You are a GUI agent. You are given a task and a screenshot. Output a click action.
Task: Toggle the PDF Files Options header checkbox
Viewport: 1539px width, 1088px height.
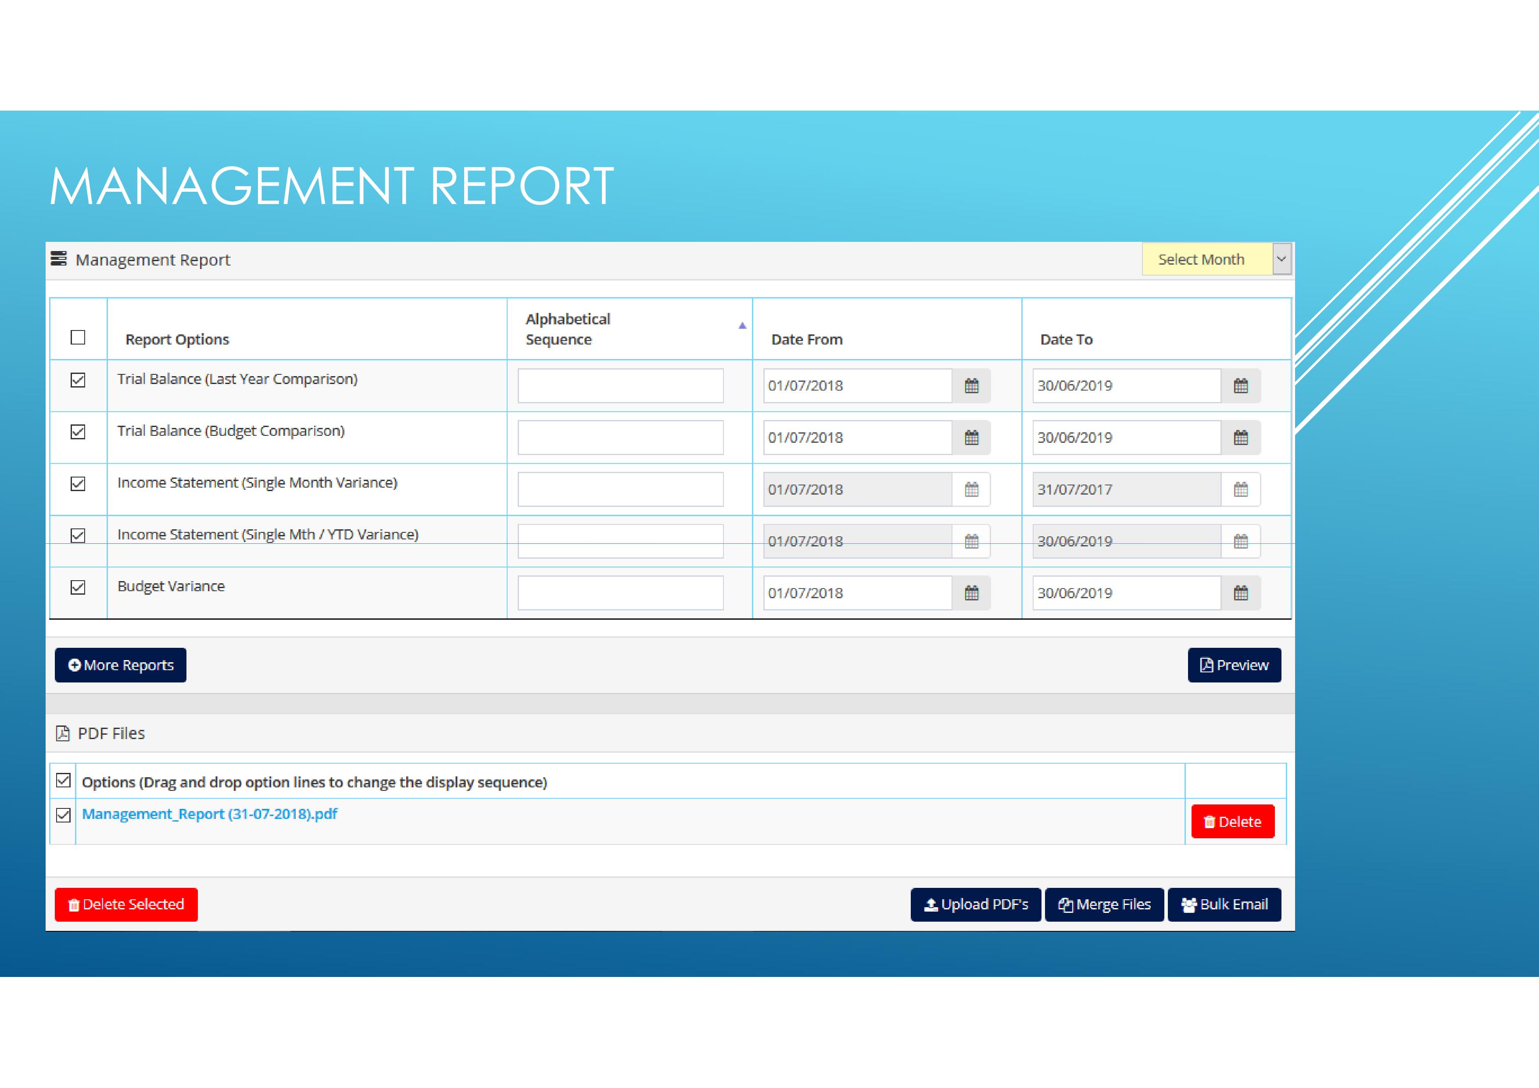63,780
